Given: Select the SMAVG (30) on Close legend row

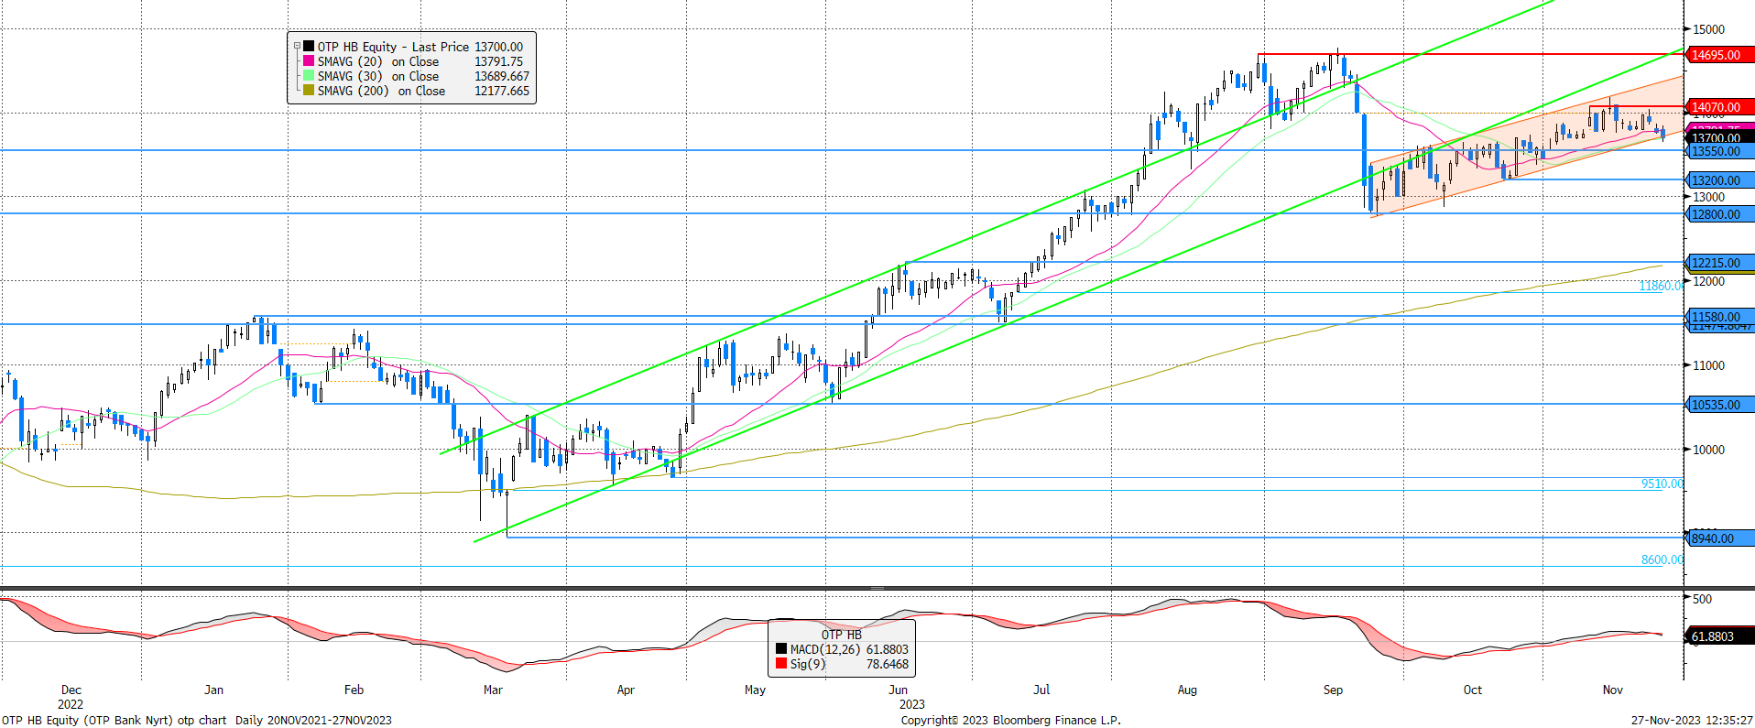Looking at the screenshot, I should [x=416, y=76].
